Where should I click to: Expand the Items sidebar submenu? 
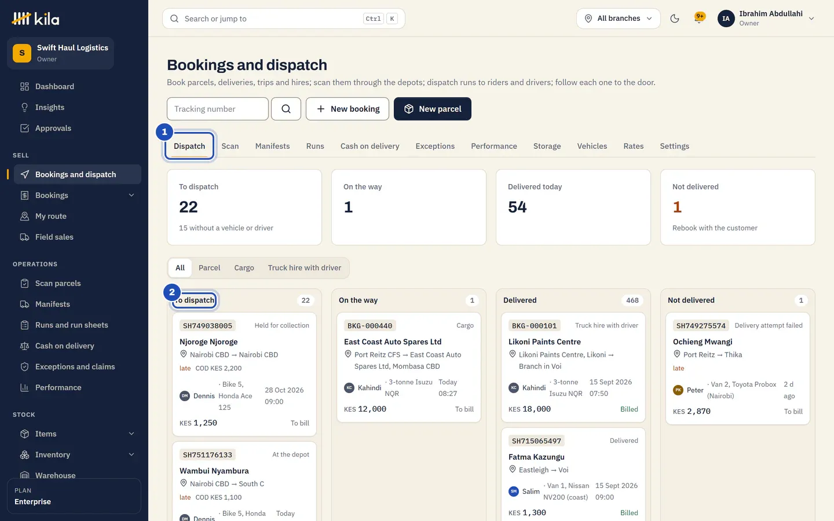click(131, 434)
